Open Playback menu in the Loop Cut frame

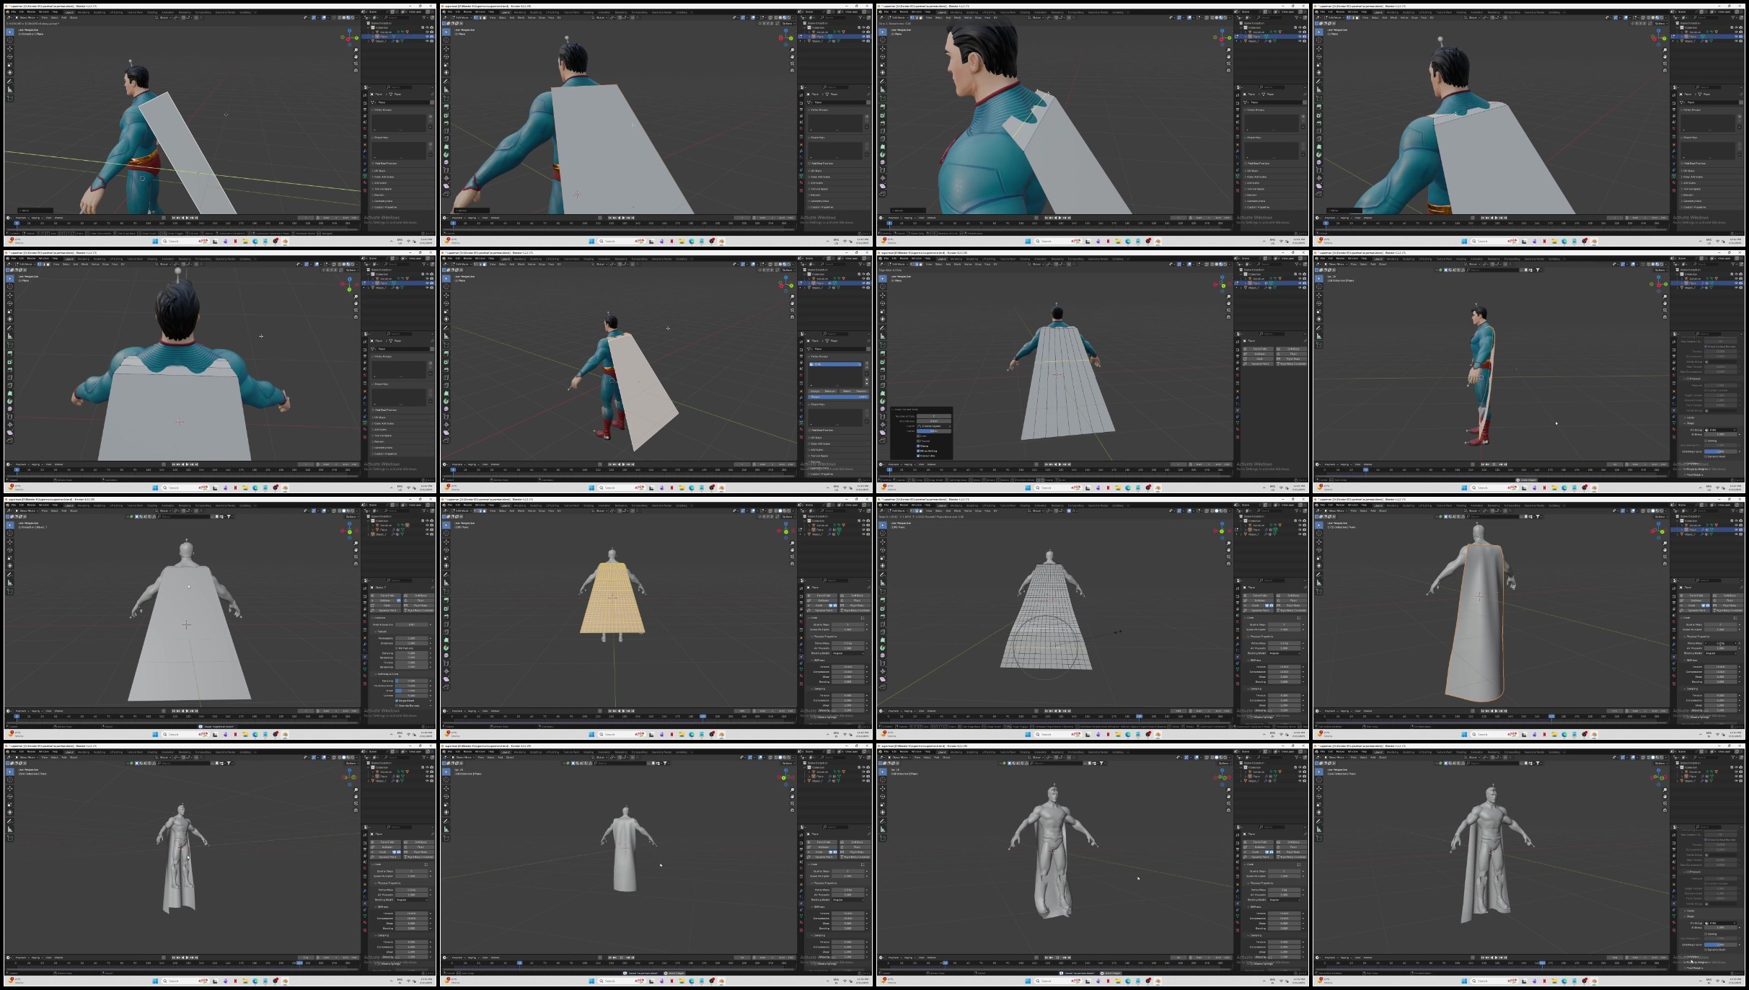click(x=894, y=464)
